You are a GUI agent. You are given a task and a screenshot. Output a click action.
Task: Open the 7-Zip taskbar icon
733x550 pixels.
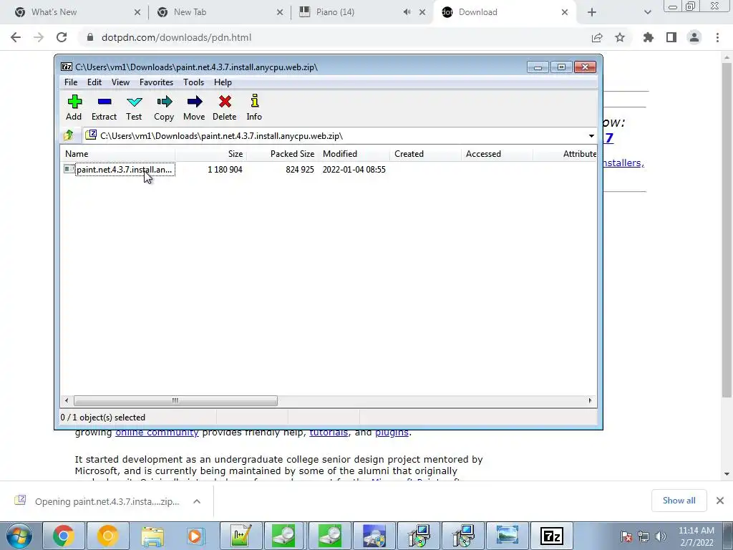552,536
